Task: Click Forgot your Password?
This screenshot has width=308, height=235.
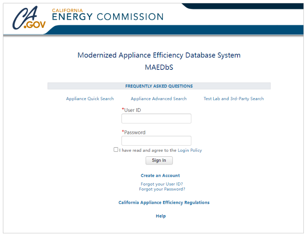Action: 162,189
